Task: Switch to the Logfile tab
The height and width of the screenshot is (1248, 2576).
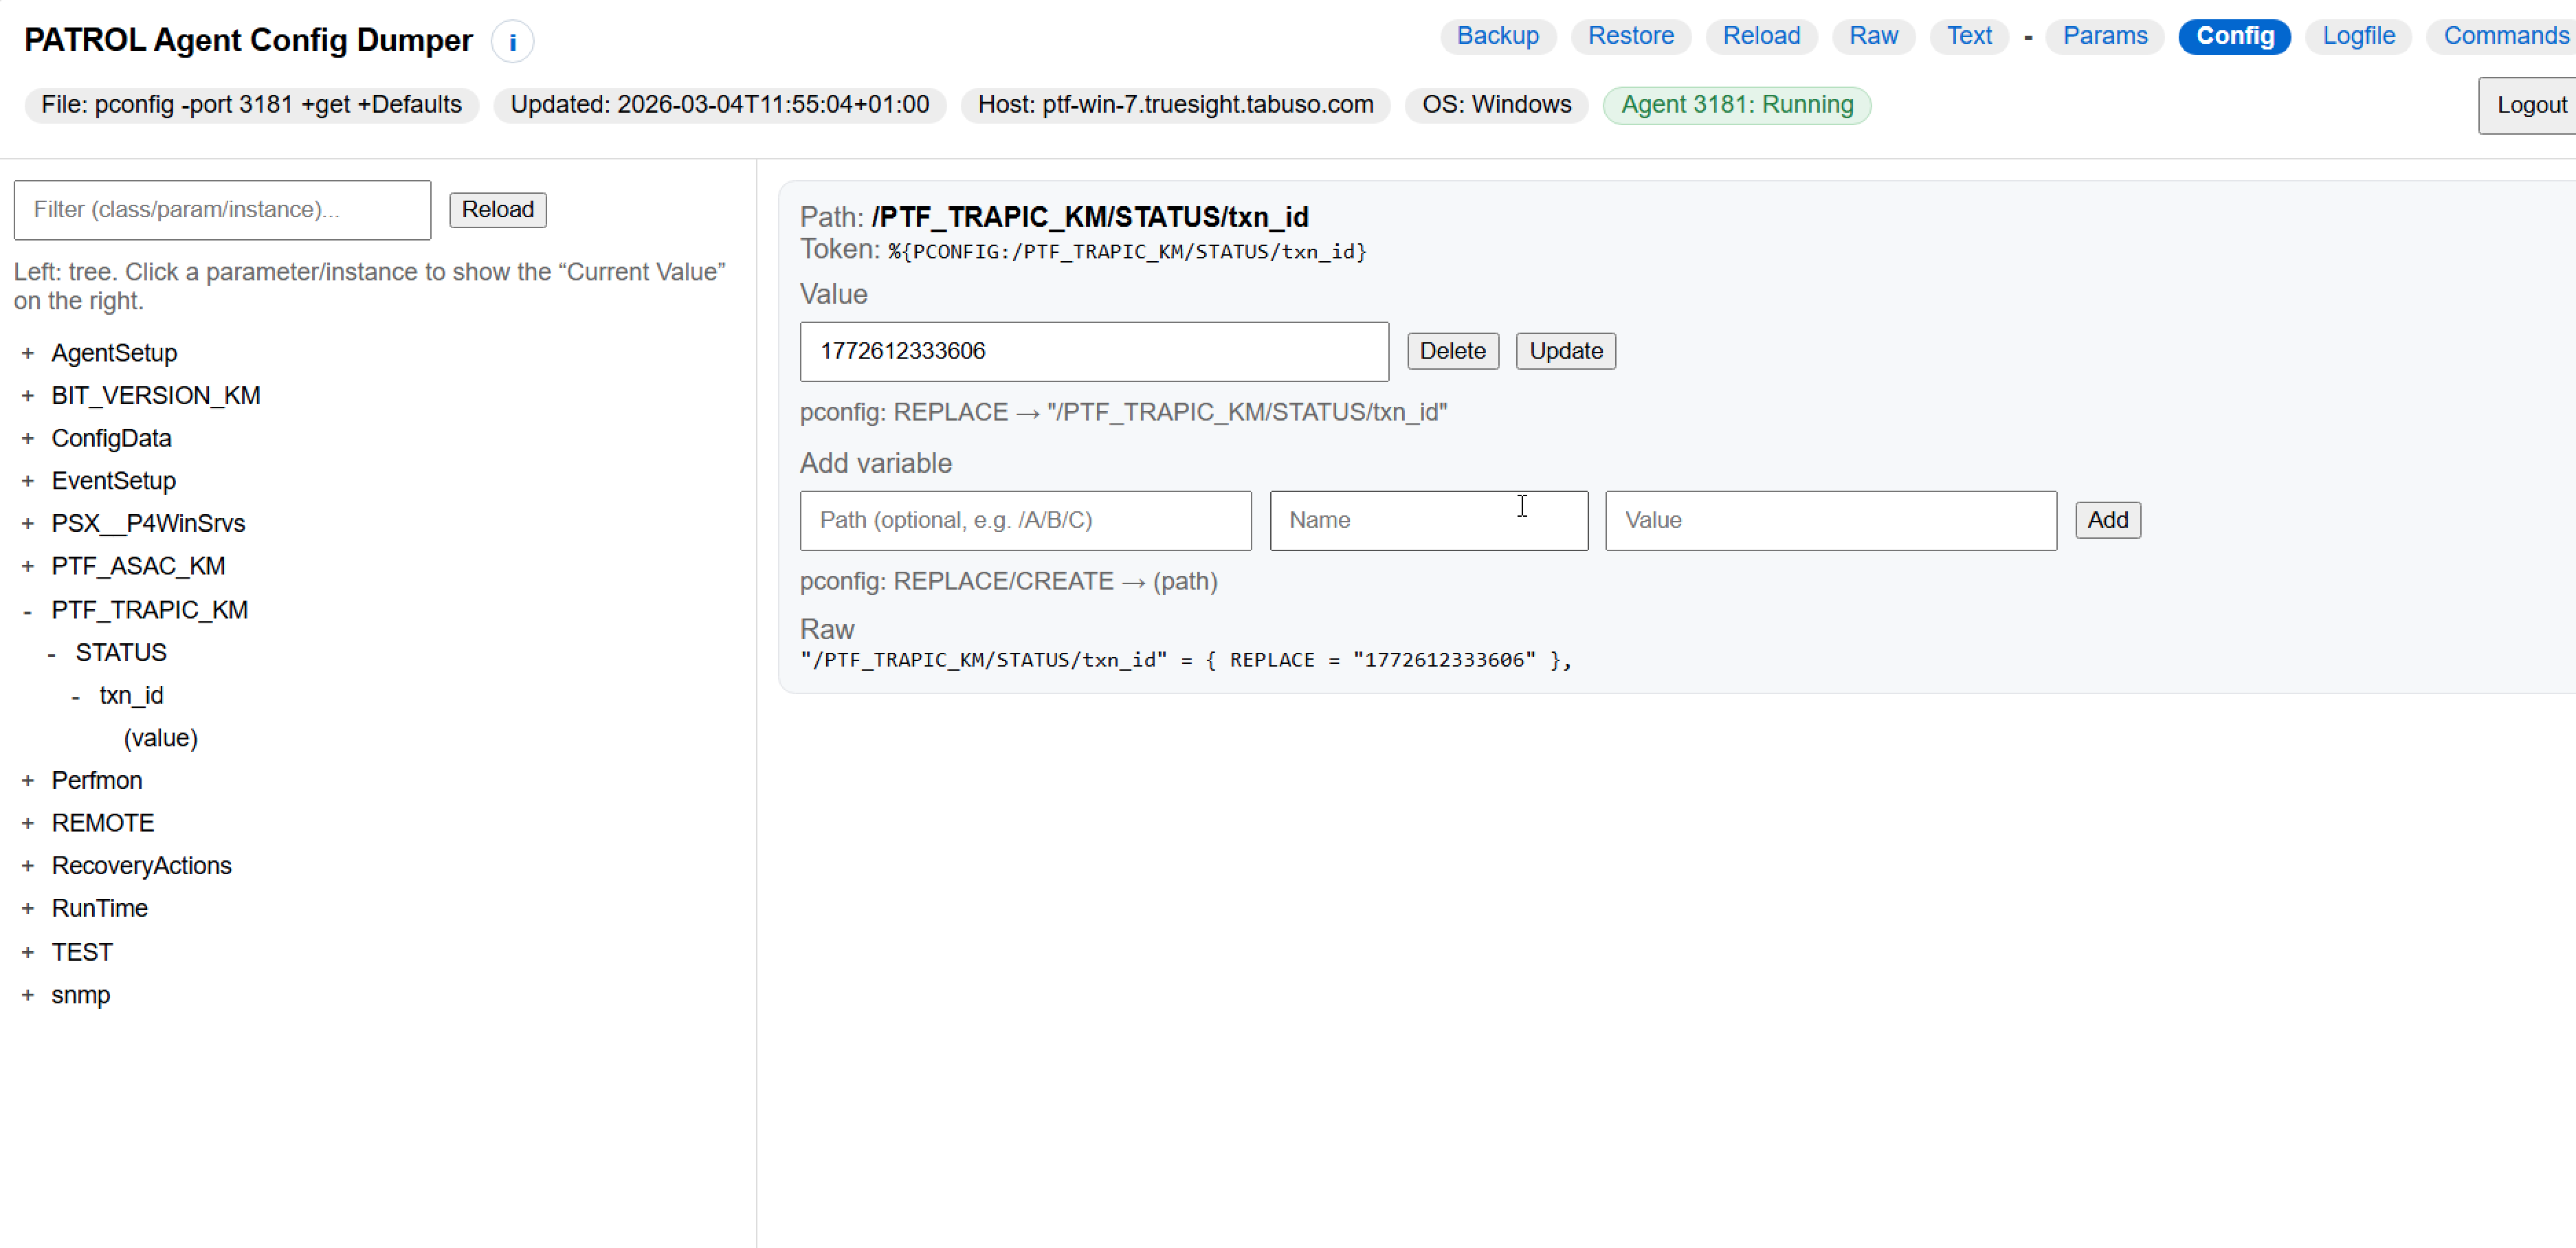Action: [2358, 36]
